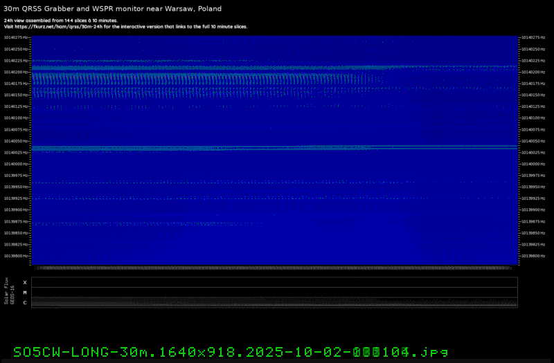Click the C class row label in solar flux
The image size is (554, 363).
(x=25, y=303)
